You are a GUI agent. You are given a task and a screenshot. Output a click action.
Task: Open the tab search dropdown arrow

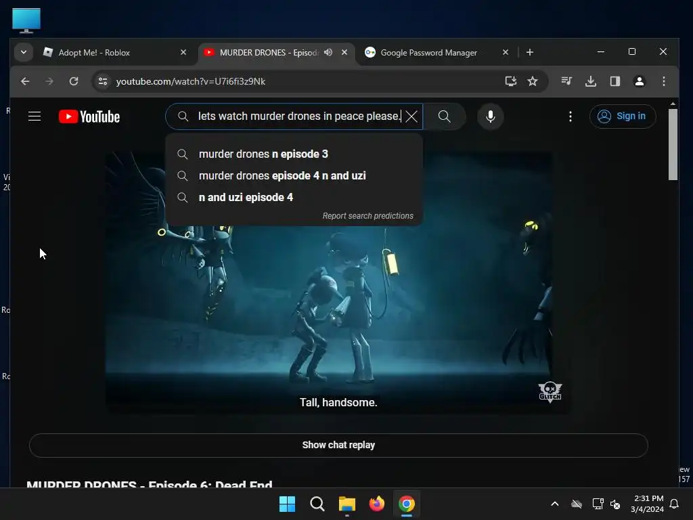24,52
